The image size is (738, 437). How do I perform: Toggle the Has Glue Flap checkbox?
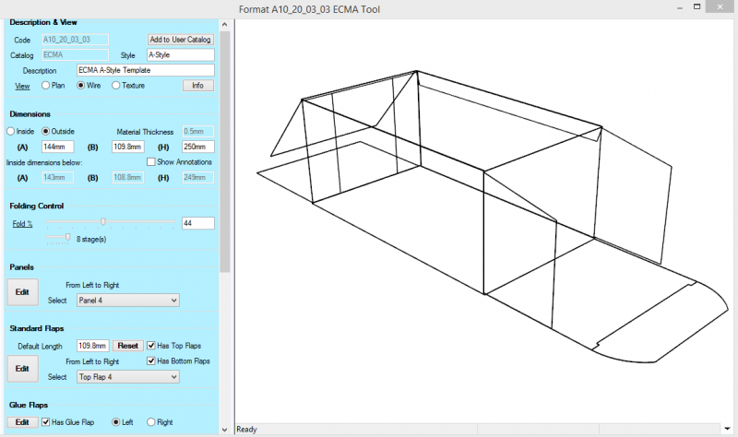pyautogui.click(x=45, y=422)
